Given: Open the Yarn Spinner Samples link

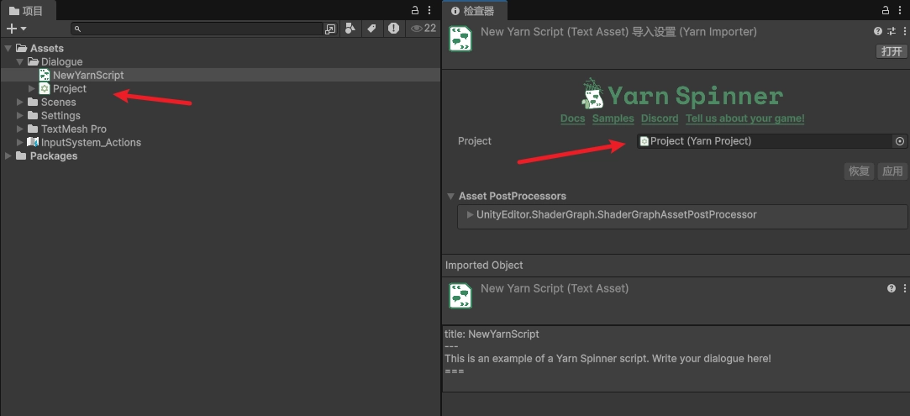Looking at the screenshot, I should pos(613,118).
